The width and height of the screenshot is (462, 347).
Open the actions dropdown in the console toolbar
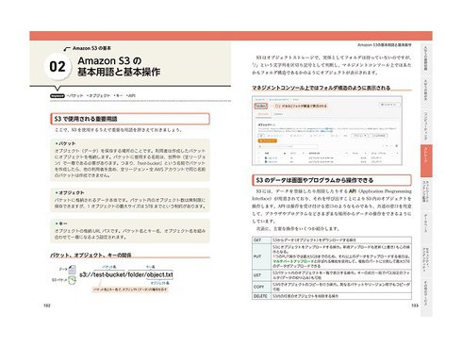point(360,136)
